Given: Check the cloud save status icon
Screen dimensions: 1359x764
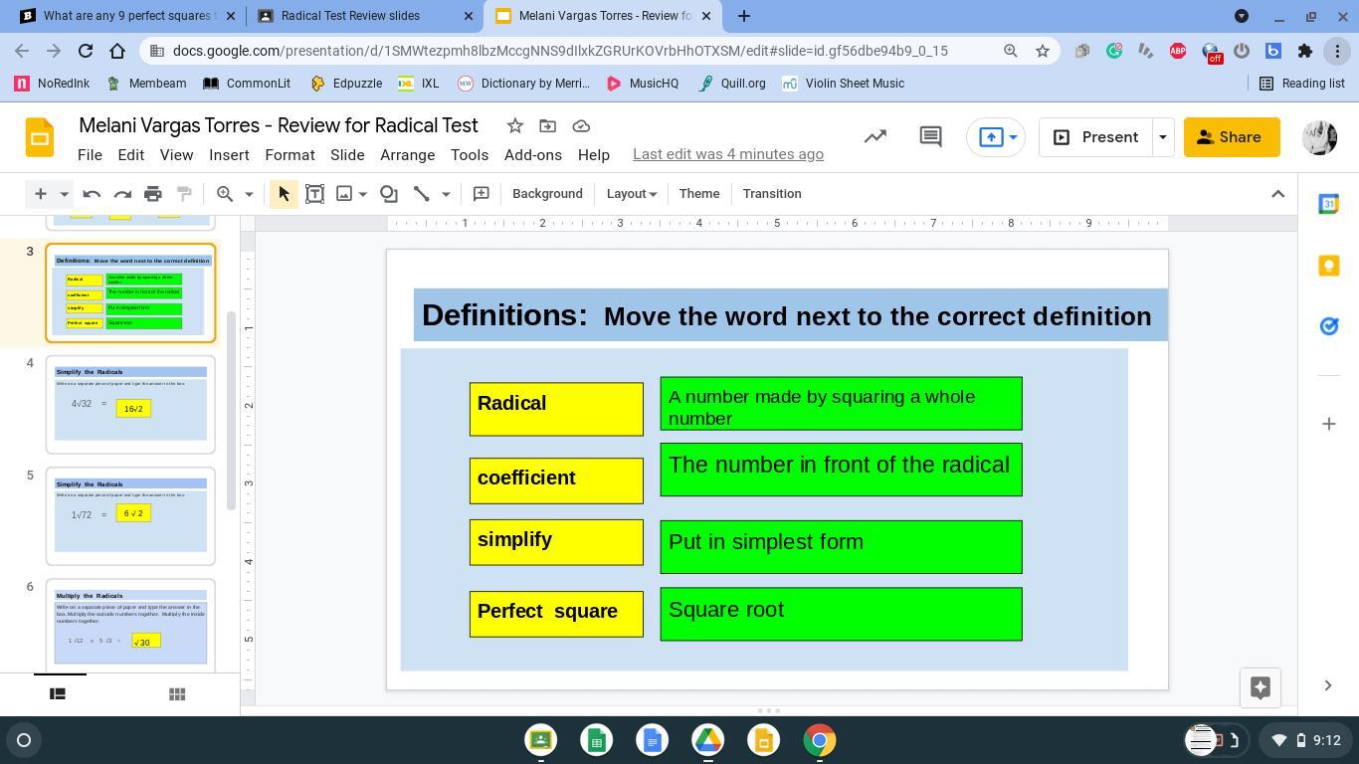Looking at the screenshot, I should 581,125.
